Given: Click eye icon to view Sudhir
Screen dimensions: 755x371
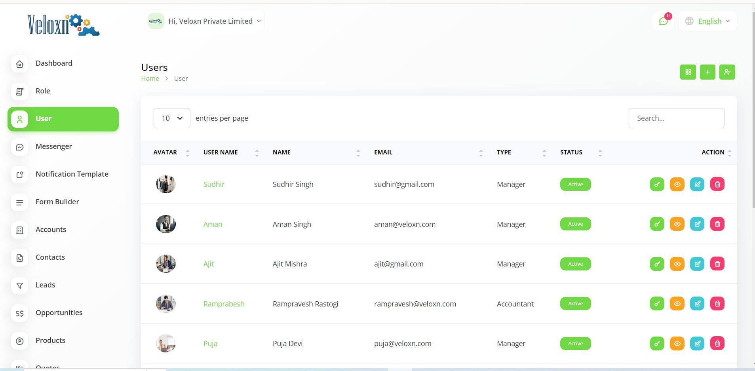Looking at the screenshot, I should click(677, 184).
